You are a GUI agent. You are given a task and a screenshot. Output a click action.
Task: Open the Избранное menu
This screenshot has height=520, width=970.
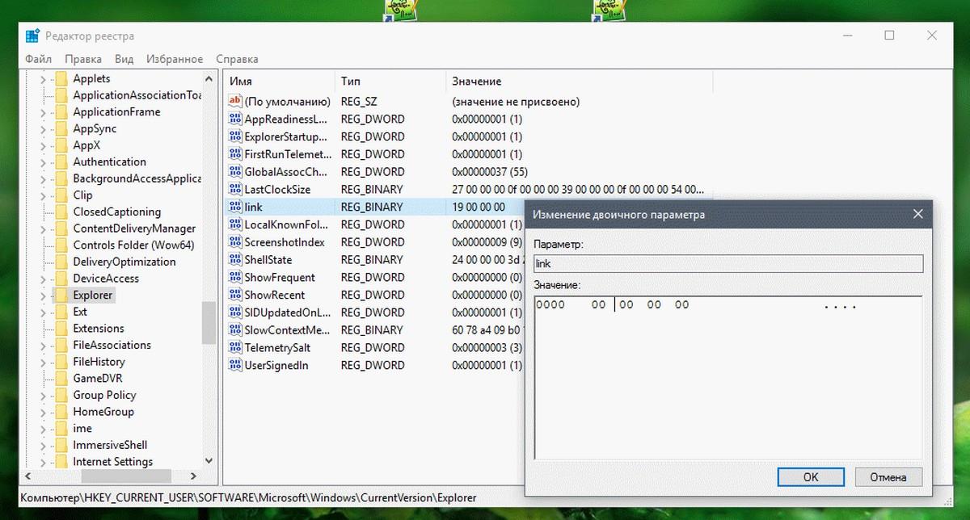[175, 59]
